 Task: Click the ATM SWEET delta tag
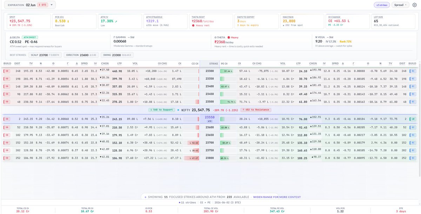coord(29,37)
